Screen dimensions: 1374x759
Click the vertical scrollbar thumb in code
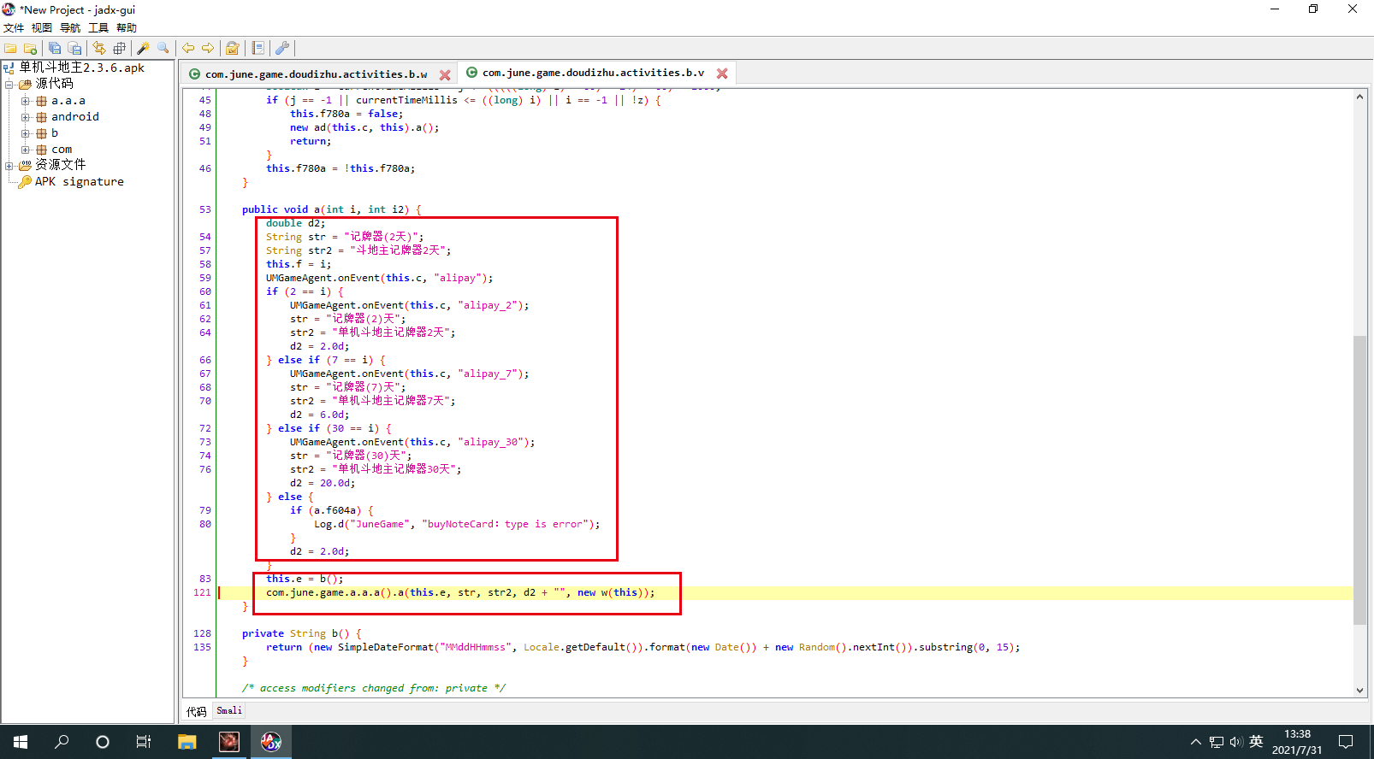(x=1359, y=480)
